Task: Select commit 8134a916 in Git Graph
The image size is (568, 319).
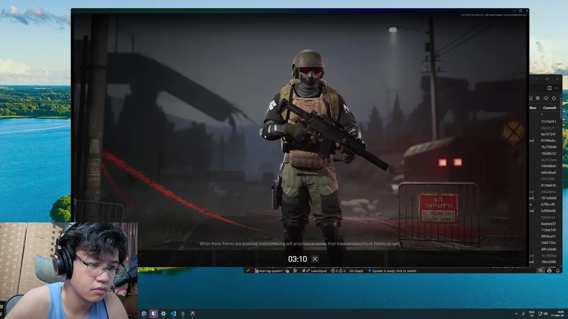Action: [548, 185]
